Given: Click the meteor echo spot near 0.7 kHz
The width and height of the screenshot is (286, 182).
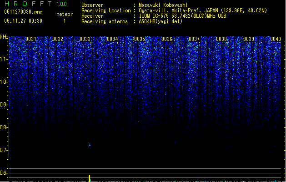Looking at the screenshot, I should click(90, 146).
